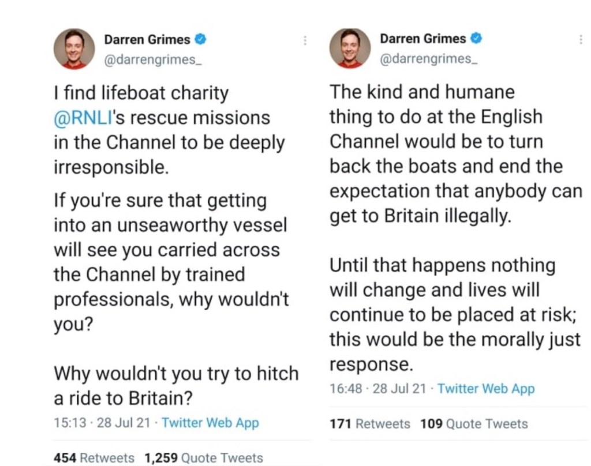Open more options on the 'kind and humane' tweet
The width and height of the screenshot is (591, 466).
pos(580,39)
